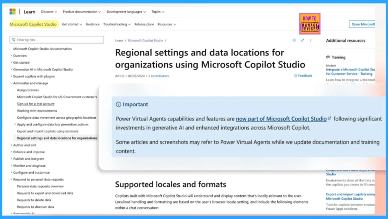
Task: Open Export and import copilots using solutions tree item
Action: click(x=47, y=131)
